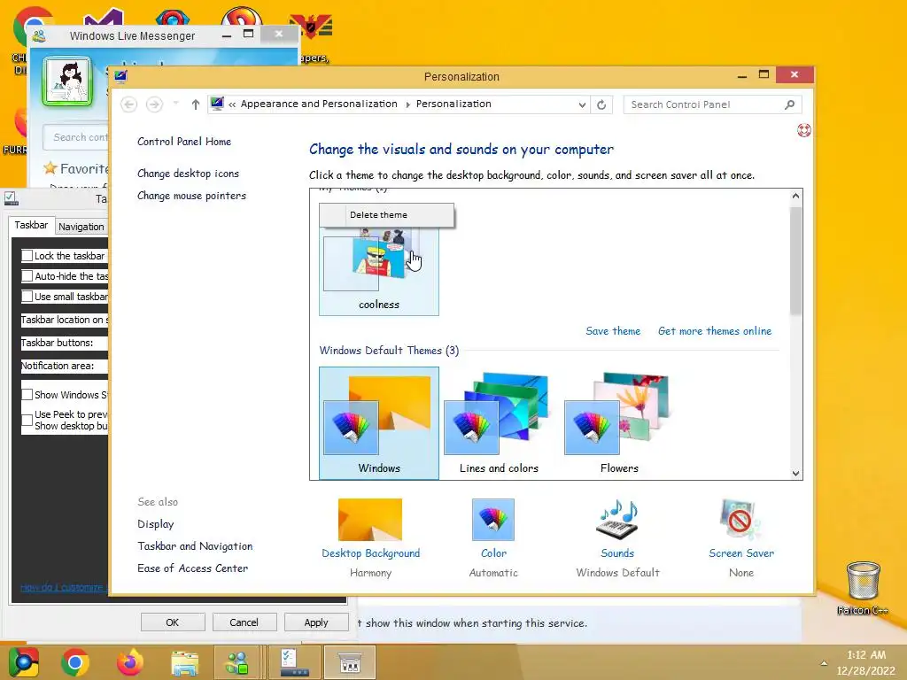Launch Google Chrome from taskbar
Viewport: 907px width, 680px height.
[x=75, y=662]
